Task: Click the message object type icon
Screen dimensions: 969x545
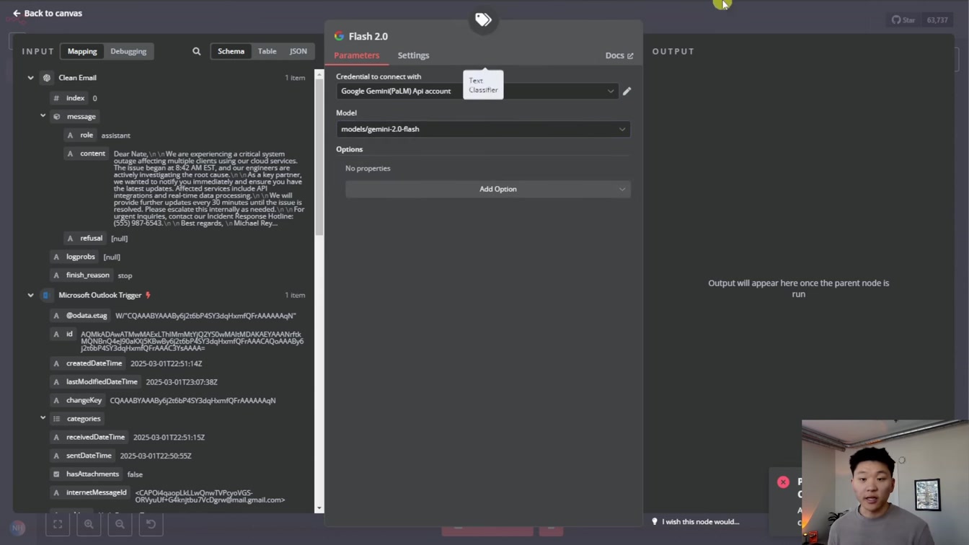Action: coord(57,117)
